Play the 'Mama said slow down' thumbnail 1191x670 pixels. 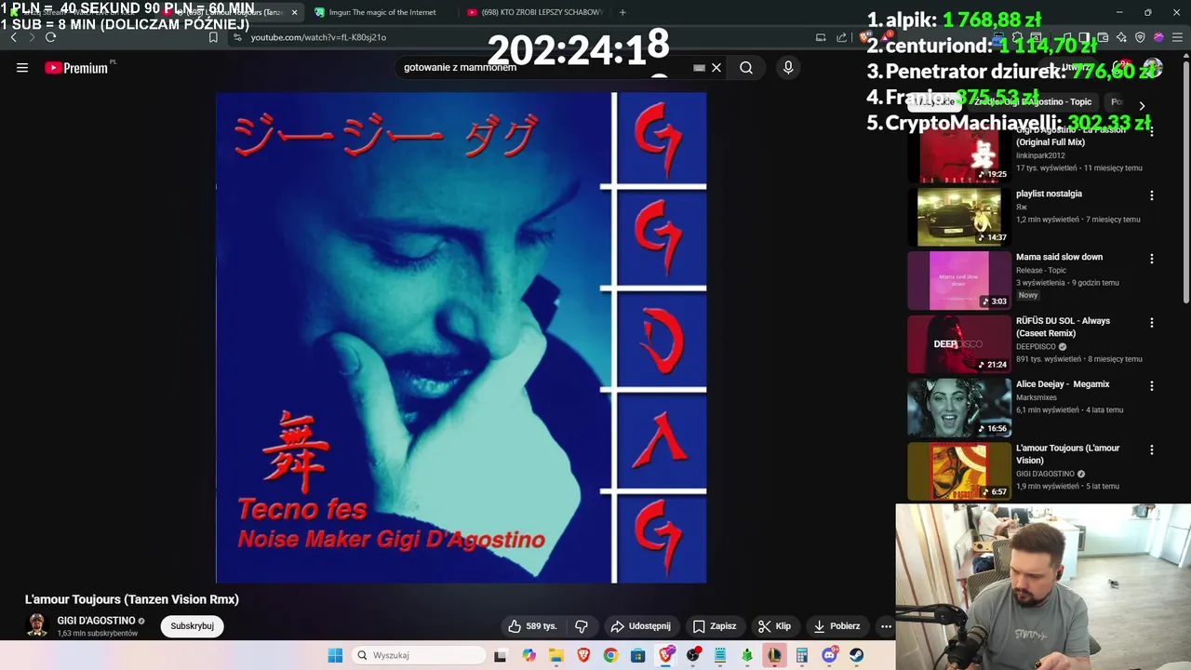click(x=959, y=280)
